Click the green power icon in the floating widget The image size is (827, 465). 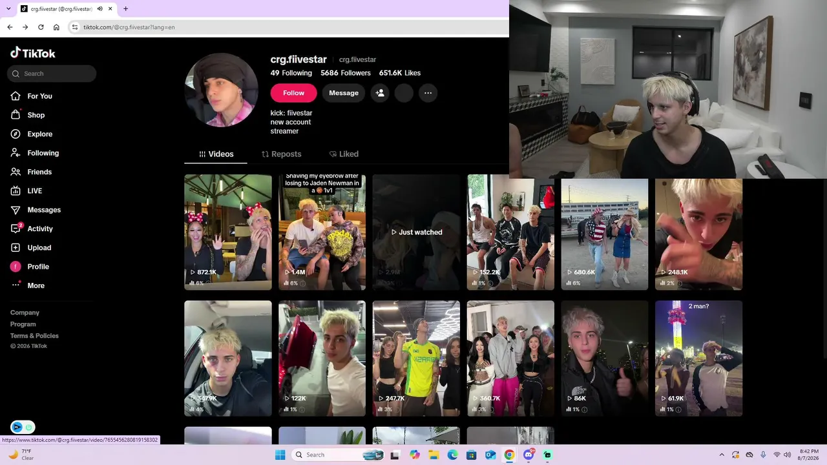tap(28, 427)
